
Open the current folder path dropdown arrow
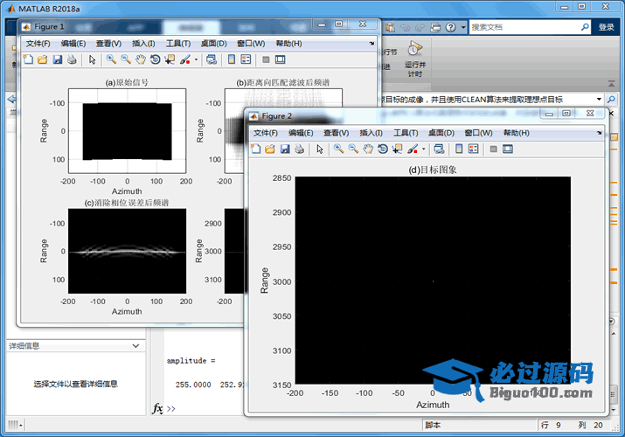click(x=601, y=100)
